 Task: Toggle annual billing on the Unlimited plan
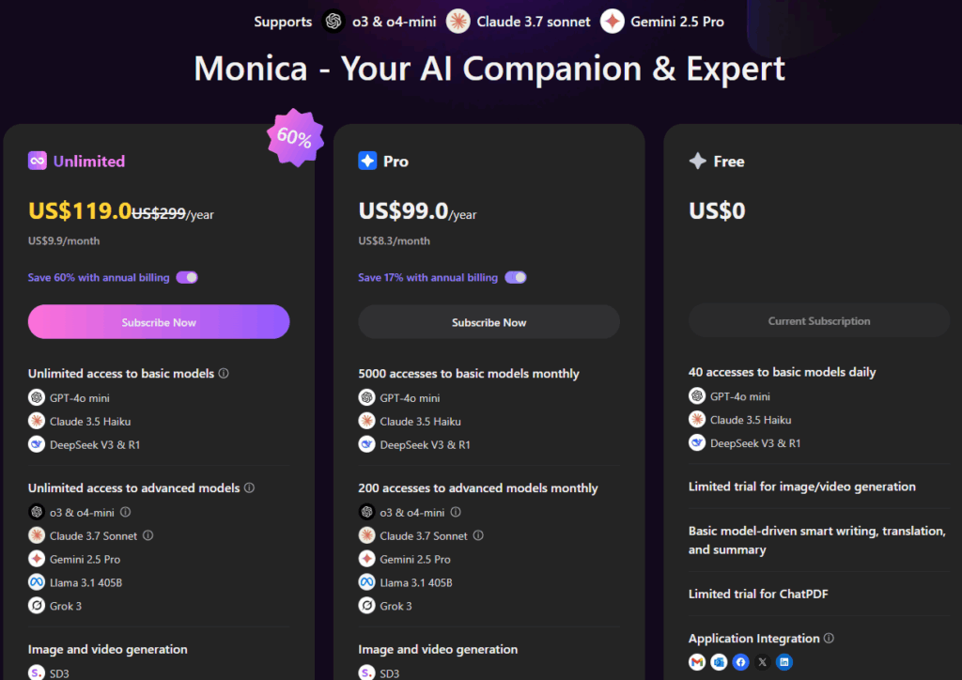click(187, 277)
